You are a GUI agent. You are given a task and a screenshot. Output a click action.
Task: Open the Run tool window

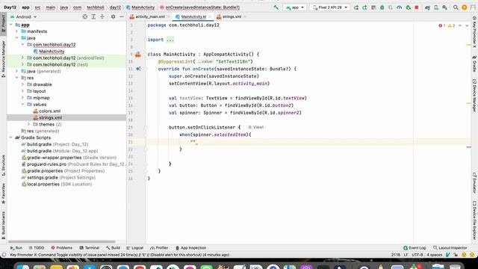pyautogui.click(x=16, y=248)
